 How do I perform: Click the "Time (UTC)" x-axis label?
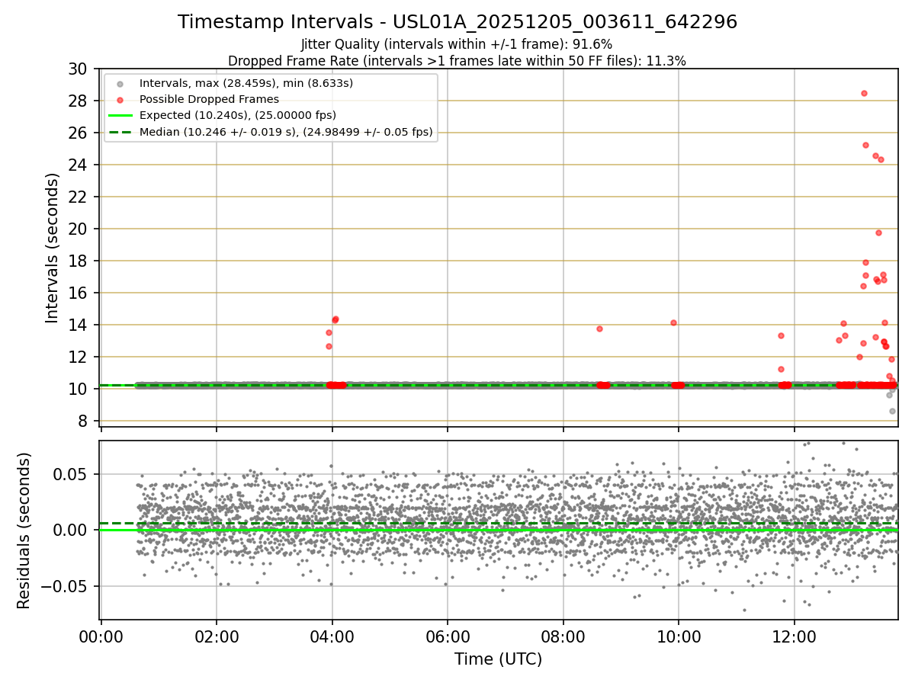click(x=499, y=659)
